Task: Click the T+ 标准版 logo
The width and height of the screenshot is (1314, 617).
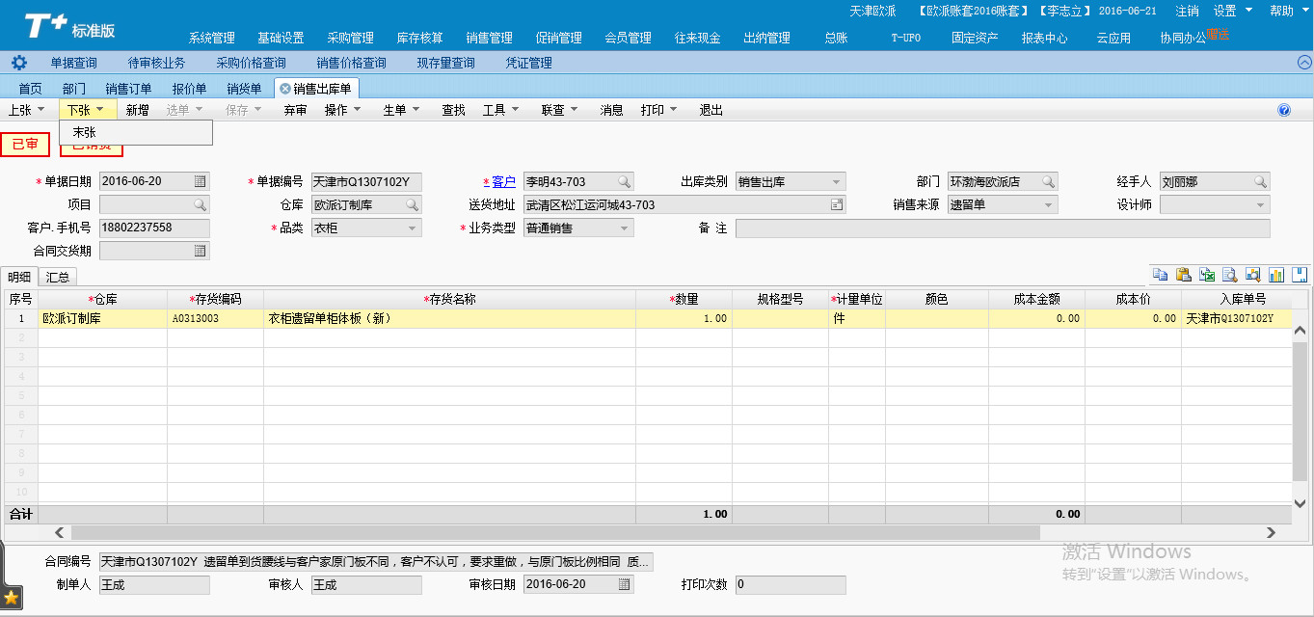Action: pos(70,26)
